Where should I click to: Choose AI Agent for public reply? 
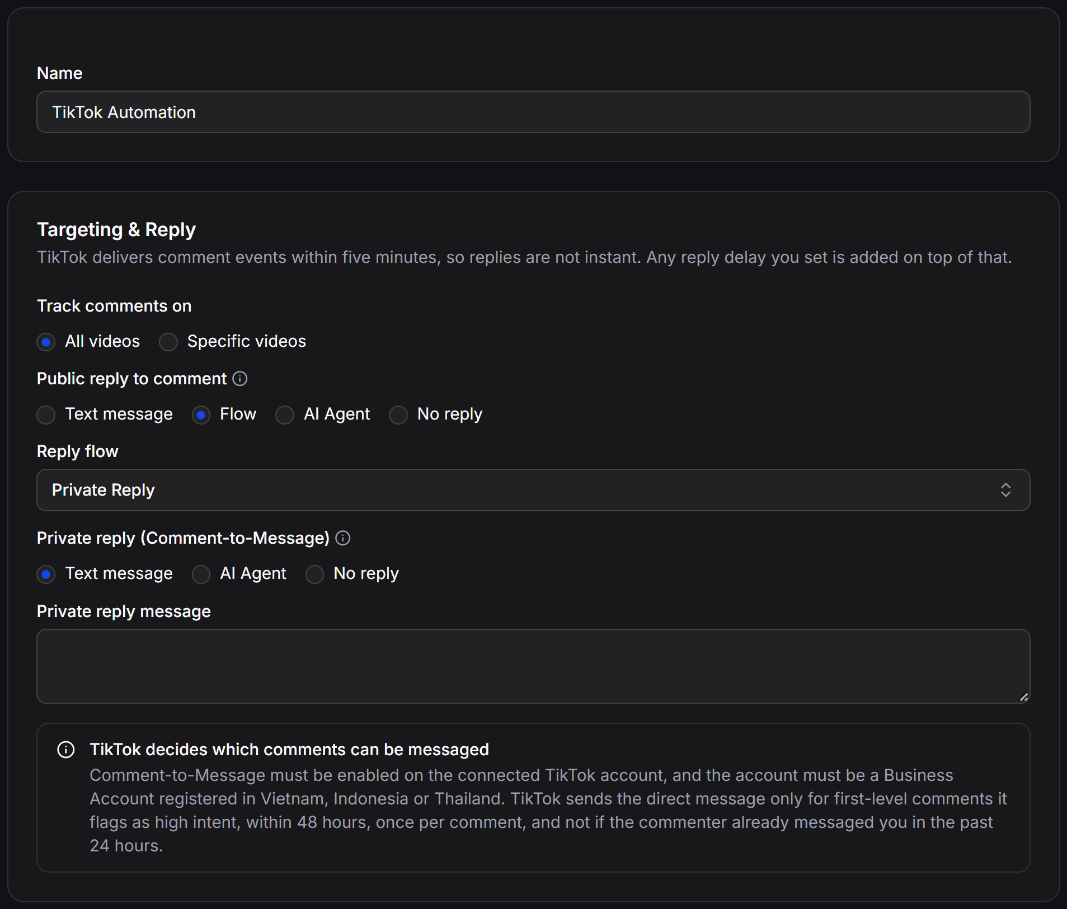(285, 415)
